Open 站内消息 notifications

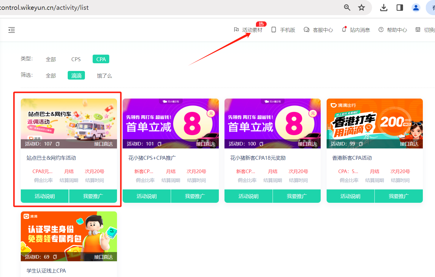[x=356, y=30]
